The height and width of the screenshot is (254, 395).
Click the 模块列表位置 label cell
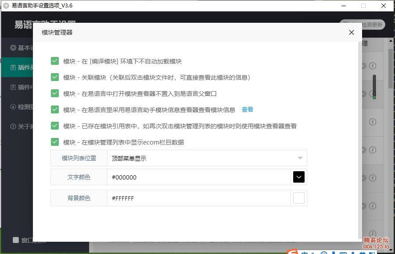tap(79, 158)
